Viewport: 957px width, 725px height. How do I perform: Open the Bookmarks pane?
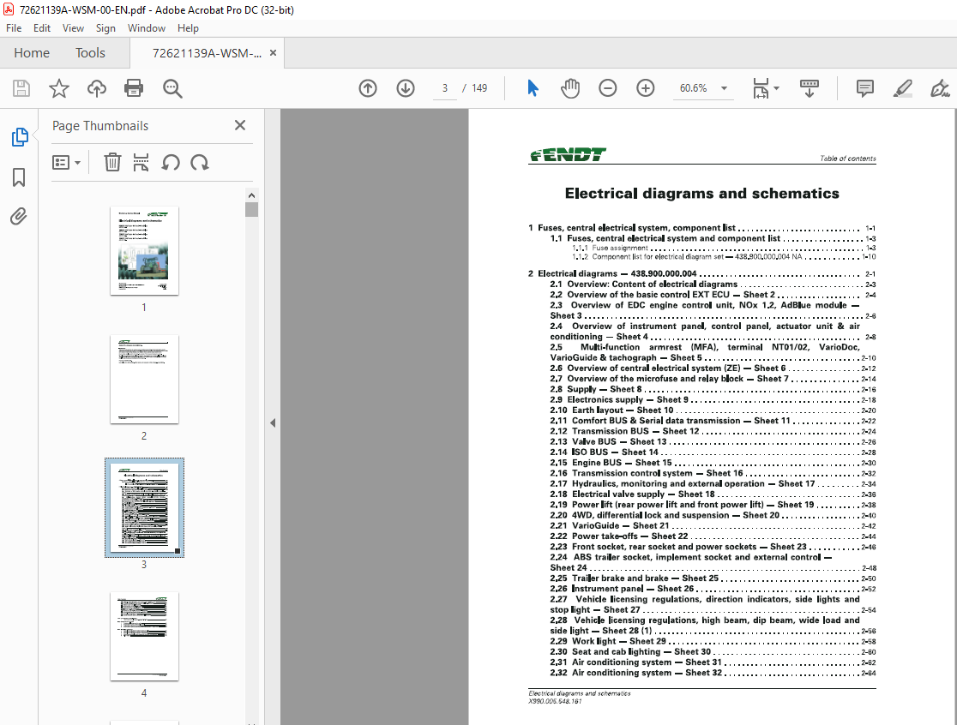click(x=19, y=177)
